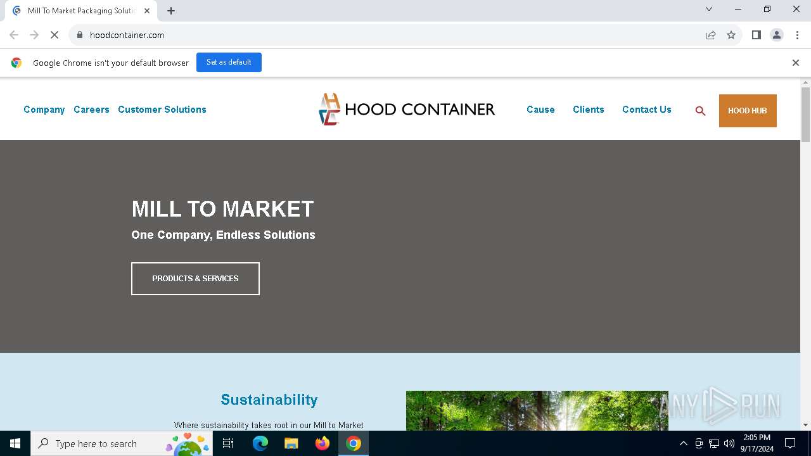Stop loading the page
This screenshot has height=456, width=811.
(54, 35)
